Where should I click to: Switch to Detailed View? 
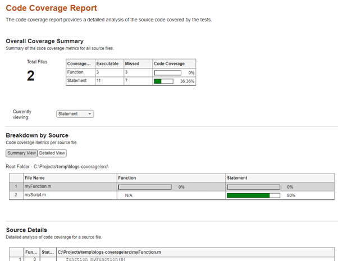click(x=52, y=153)
